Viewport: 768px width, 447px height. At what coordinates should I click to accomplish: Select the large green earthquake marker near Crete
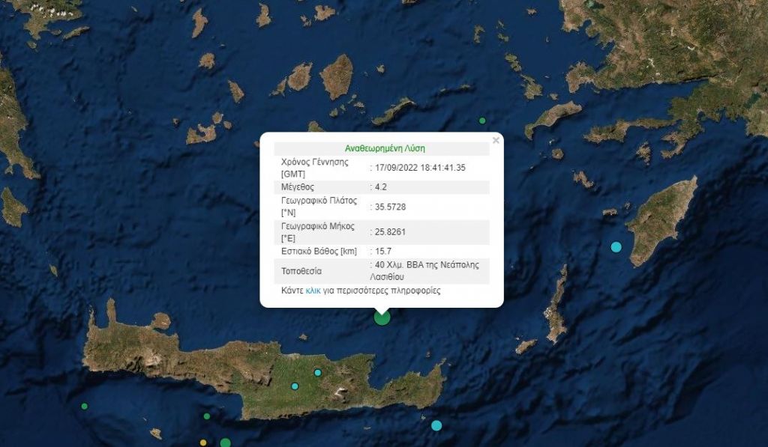382,317
